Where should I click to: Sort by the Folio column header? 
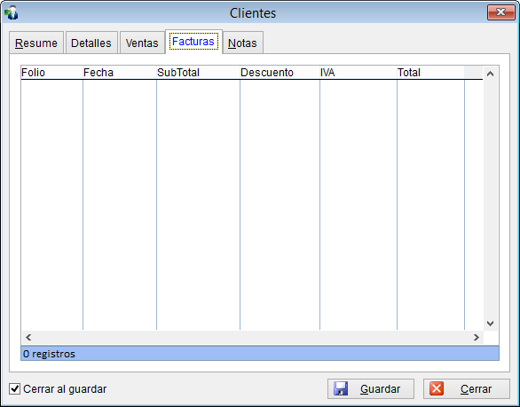coord(51,72)
